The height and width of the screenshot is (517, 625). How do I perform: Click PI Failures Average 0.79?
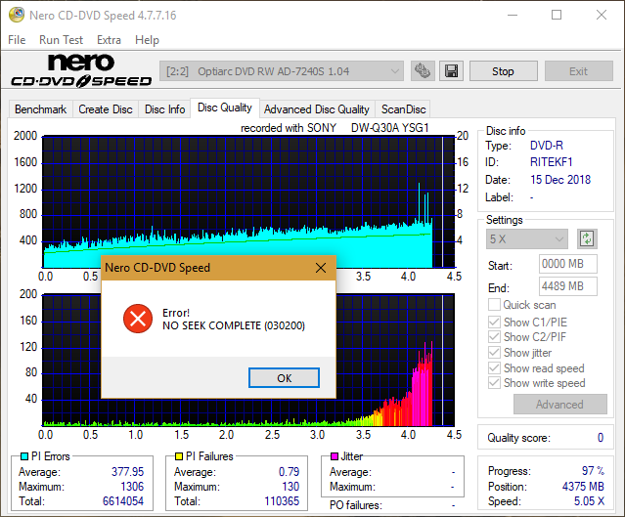point(289,472)
